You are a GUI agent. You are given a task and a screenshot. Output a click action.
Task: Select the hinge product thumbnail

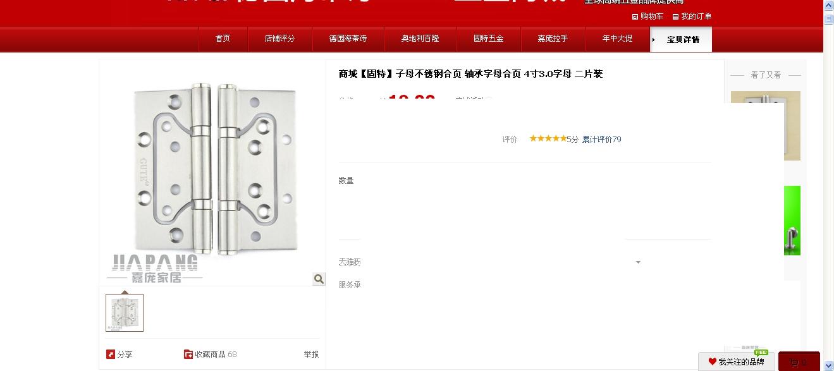[125, 313]
